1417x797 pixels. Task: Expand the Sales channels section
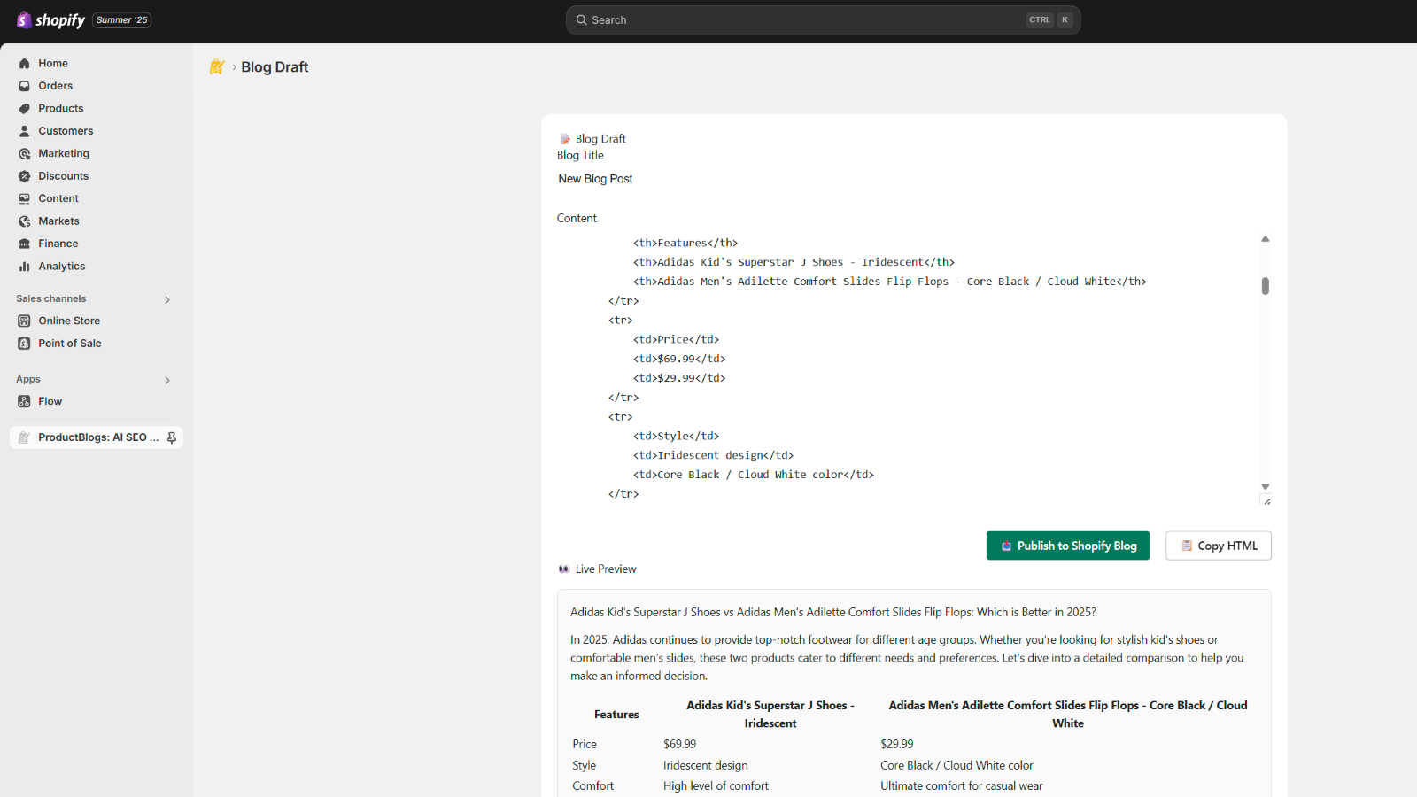(x=166, y=299)
